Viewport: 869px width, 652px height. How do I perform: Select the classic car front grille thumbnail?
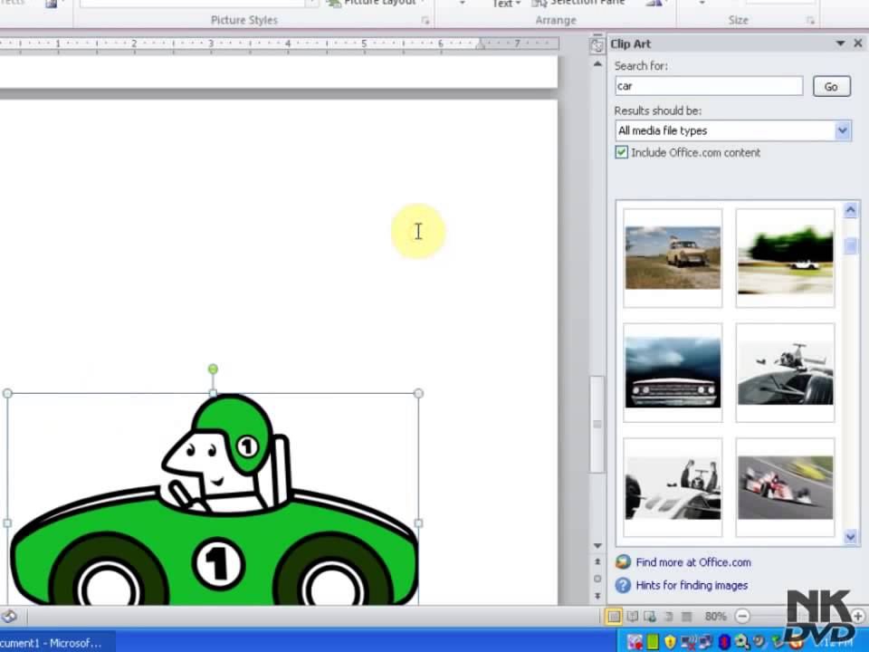pos(673,372)
